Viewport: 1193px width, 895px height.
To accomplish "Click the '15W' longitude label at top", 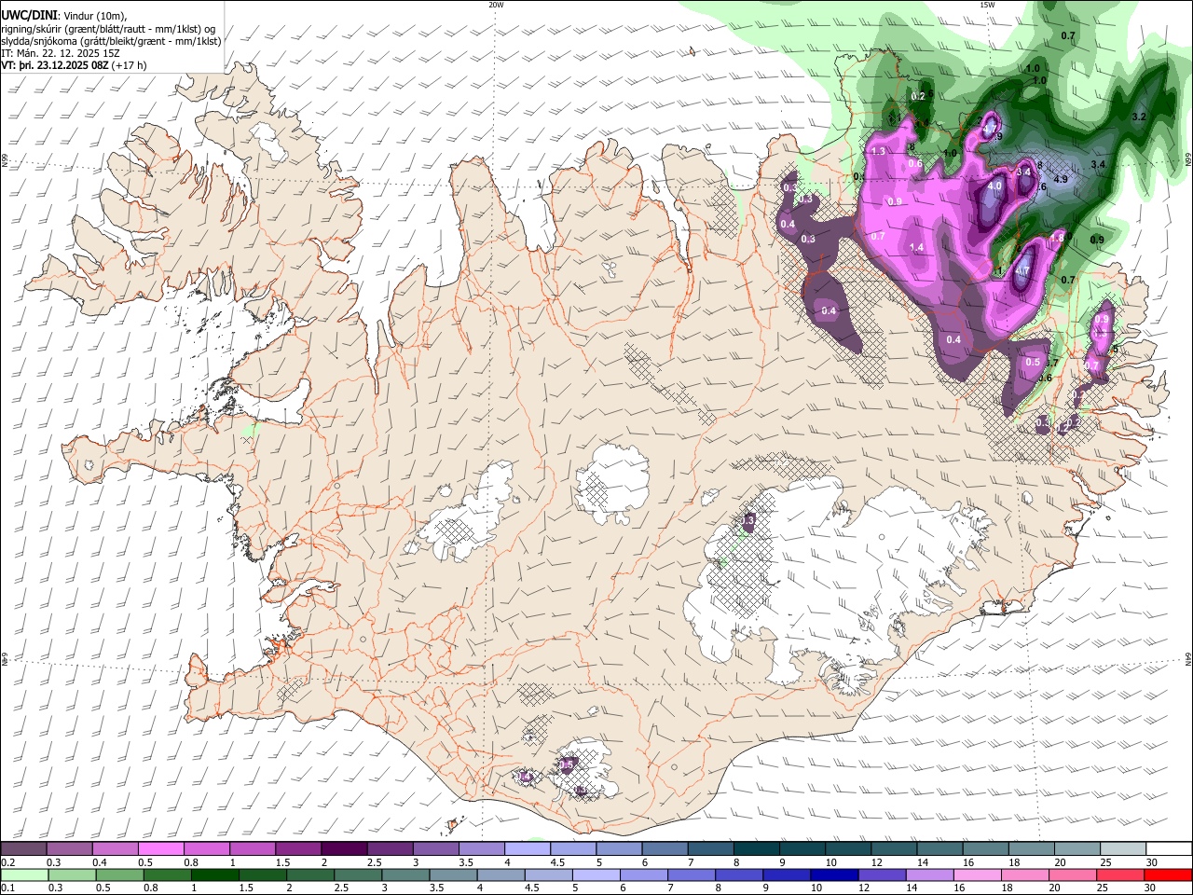I will tap(987, 4).
